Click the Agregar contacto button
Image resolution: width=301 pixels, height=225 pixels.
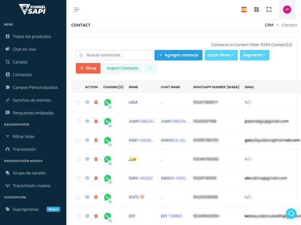178,55
